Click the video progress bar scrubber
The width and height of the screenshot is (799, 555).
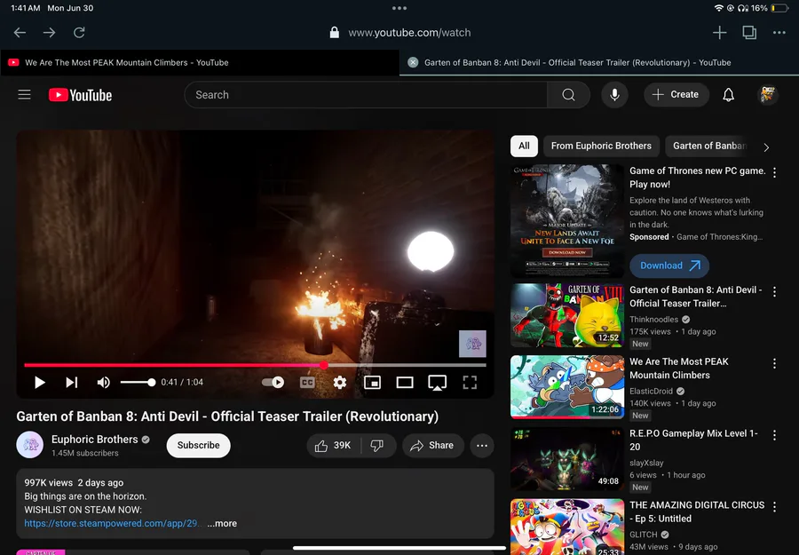click(x=323, y=365)
